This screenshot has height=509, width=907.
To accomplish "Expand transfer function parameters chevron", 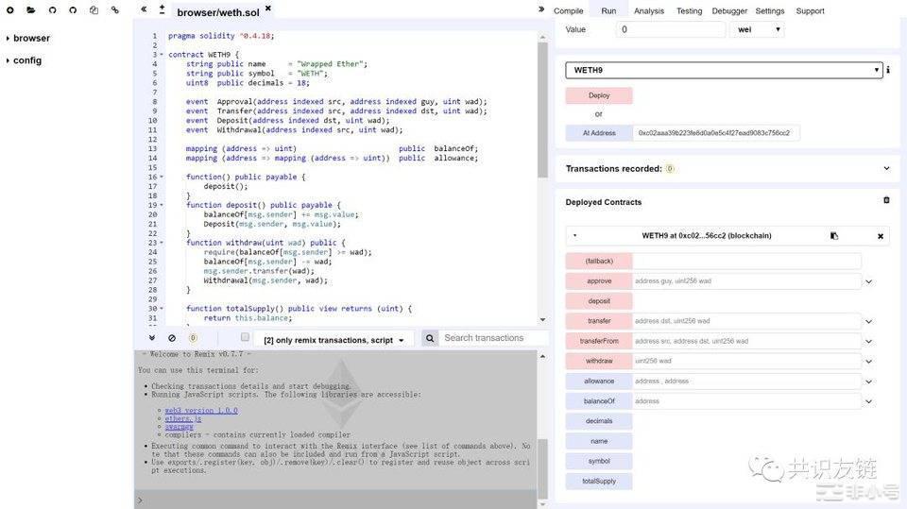I will coord(868,322).
